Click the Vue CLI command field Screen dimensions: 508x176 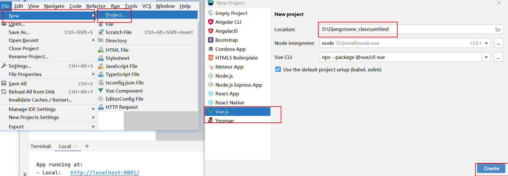401,57
